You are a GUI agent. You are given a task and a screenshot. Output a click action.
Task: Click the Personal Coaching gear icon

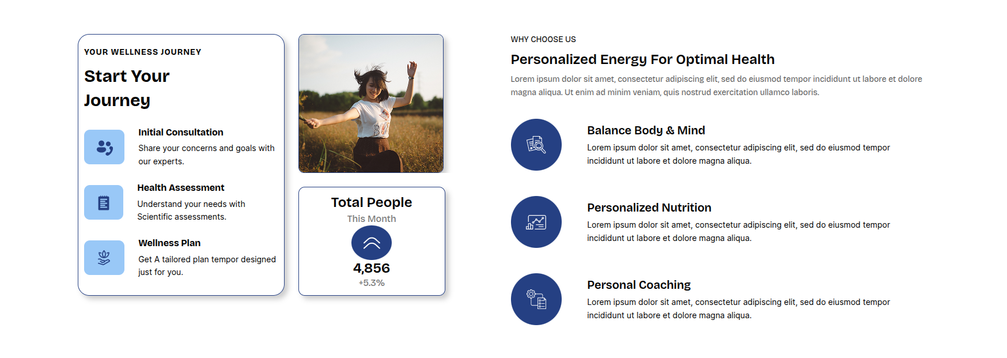coord(536,299)
